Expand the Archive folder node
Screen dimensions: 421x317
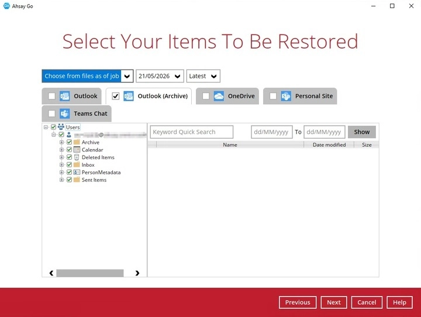tap(61, 142)
